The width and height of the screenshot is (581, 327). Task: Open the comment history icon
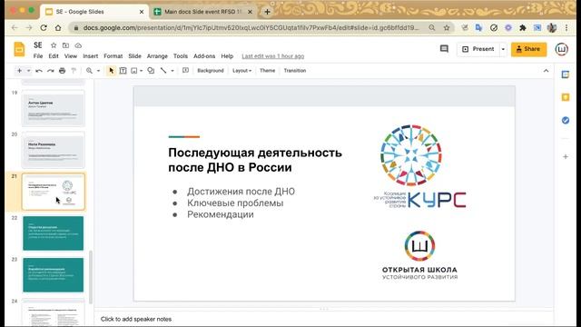444,49
